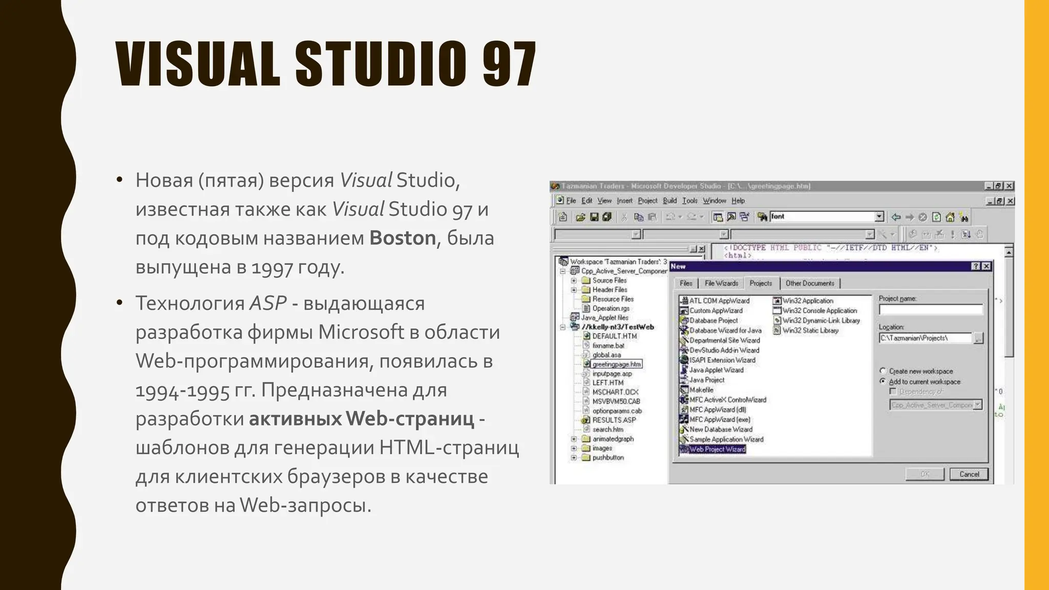The width and height of the screenshot is (1049, 590).
Task: Click the Save diskette toolbar icon
Action: click(594, 217)
